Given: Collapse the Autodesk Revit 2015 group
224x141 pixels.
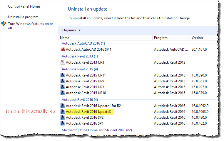Looking at the screenshot, I should tap(80, 69).
